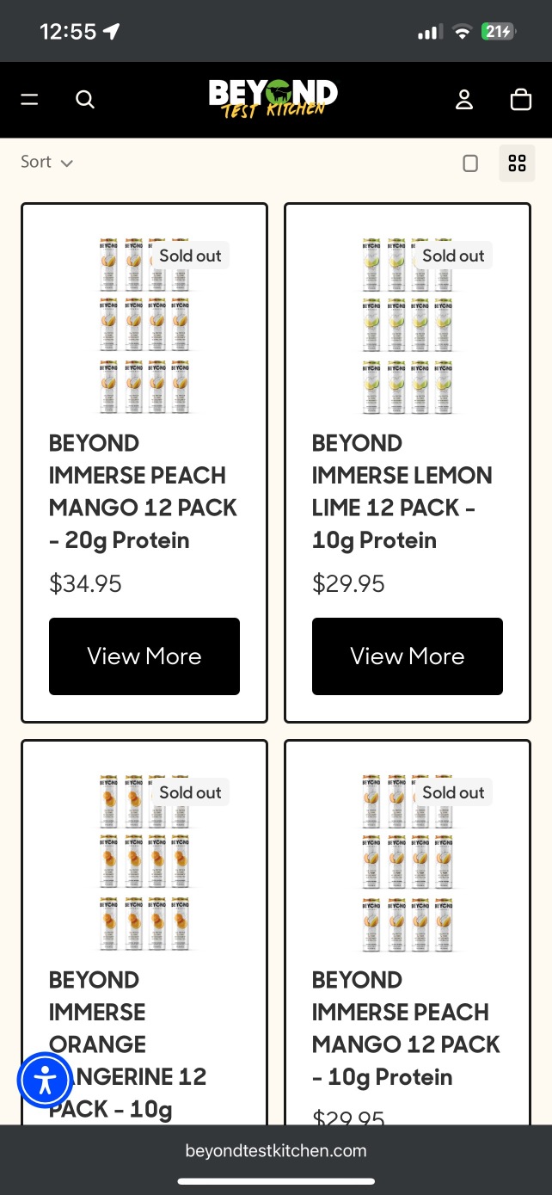Open the accessibility widget button

(46, 1080)
